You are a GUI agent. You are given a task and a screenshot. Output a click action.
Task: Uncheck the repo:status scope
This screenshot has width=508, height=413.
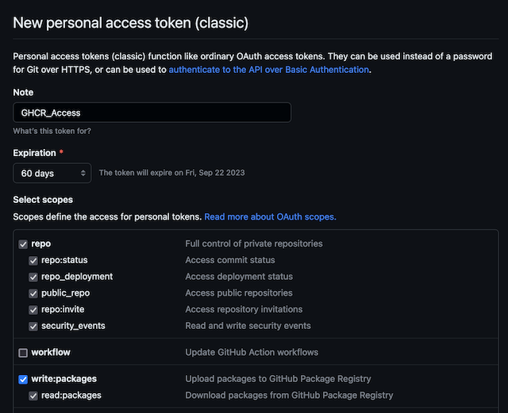pos(33,261)
